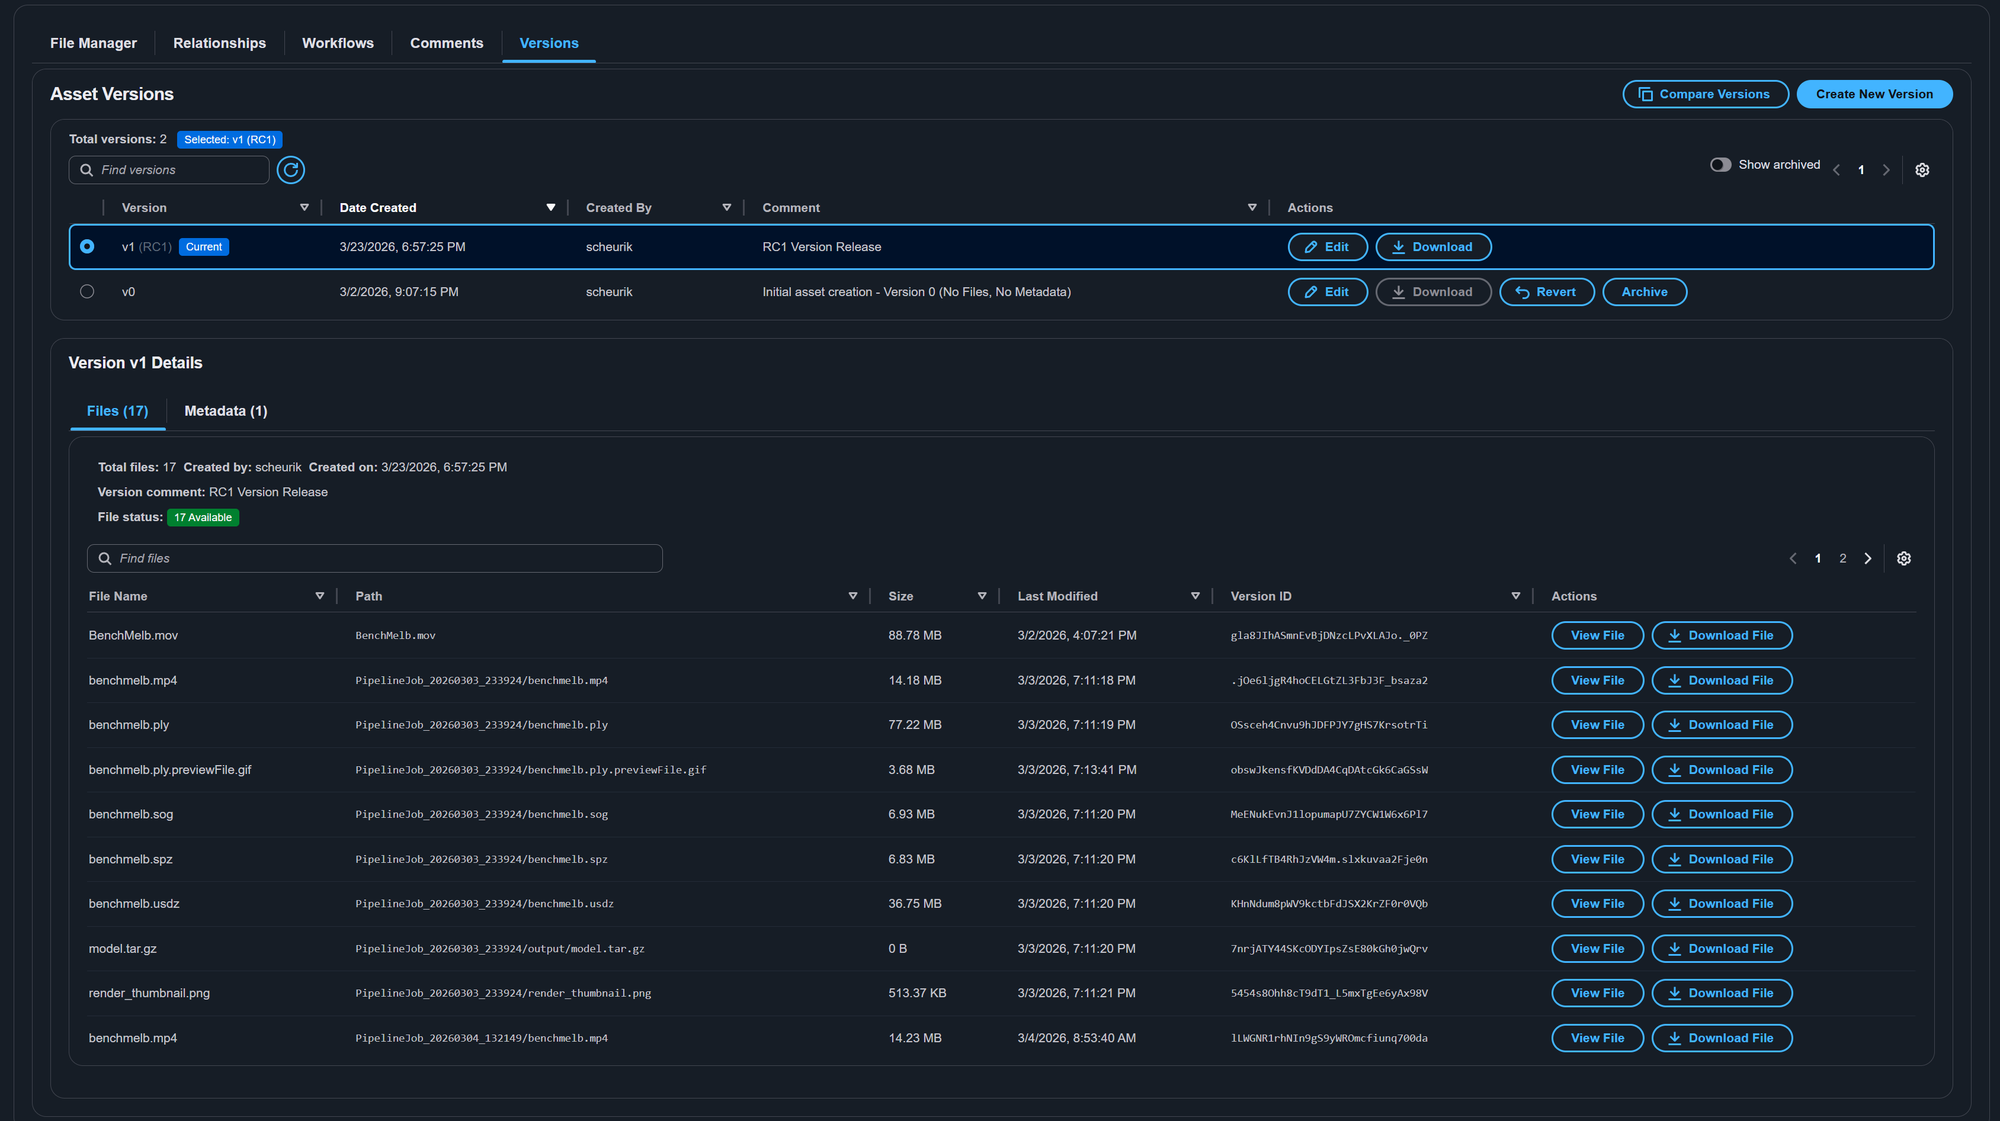Download File for BenchMelb.mov

click(1722, 635)
